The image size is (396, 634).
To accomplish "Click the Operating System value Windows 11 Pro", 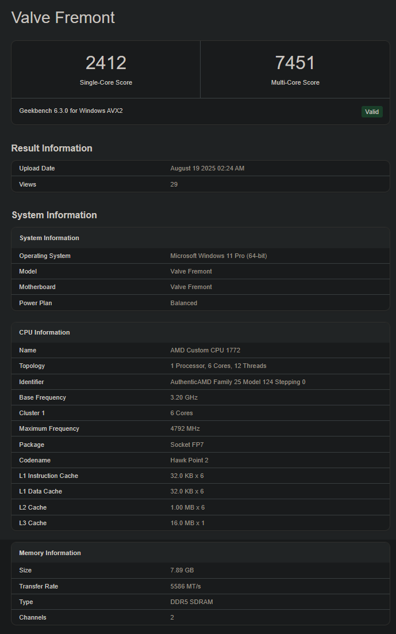I will [218, 256].
